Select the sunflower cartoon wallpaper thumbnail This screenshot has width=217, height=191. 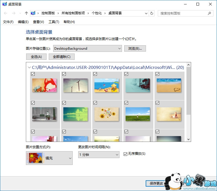coord(107,114)
